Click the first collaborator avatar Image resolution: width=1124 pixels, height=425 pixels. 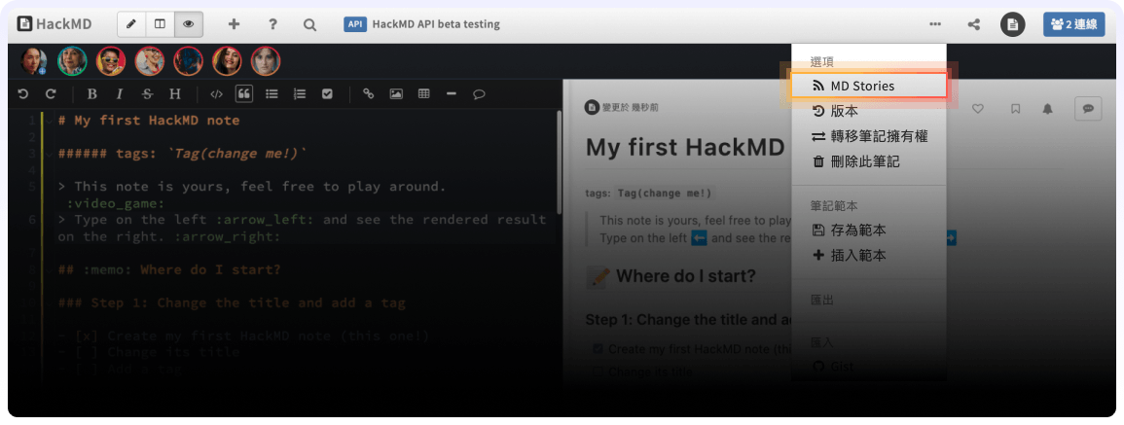[33, 61]
